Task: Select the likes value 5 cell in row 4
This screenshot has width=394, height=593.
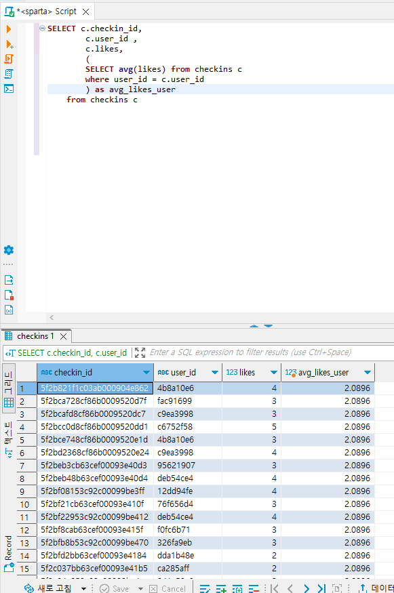Action: tap(252, 426)
